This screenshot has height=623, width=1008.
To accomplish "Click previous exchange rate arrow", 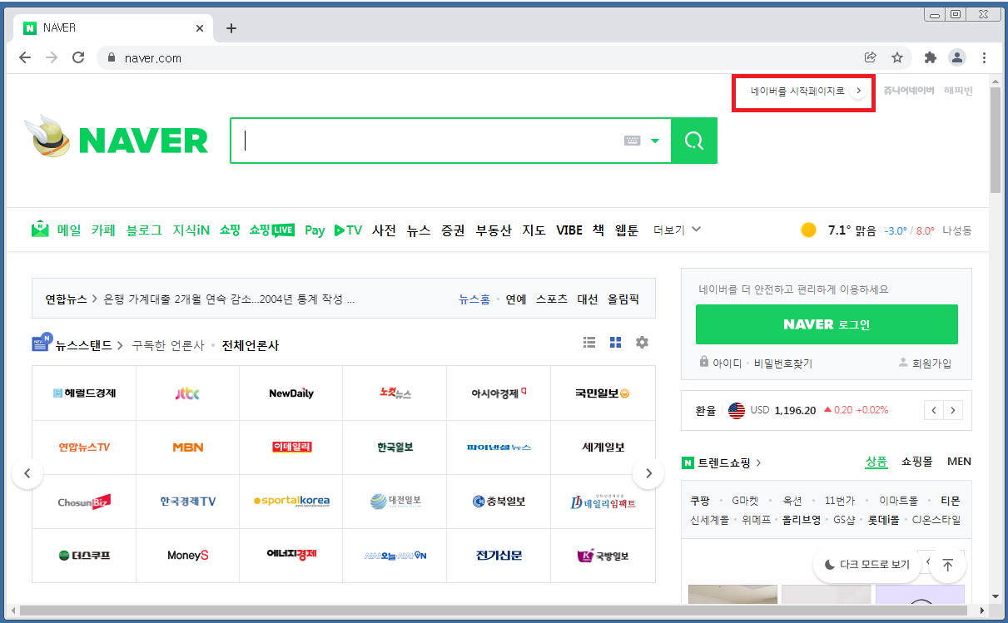I will [x=934, y=410].
